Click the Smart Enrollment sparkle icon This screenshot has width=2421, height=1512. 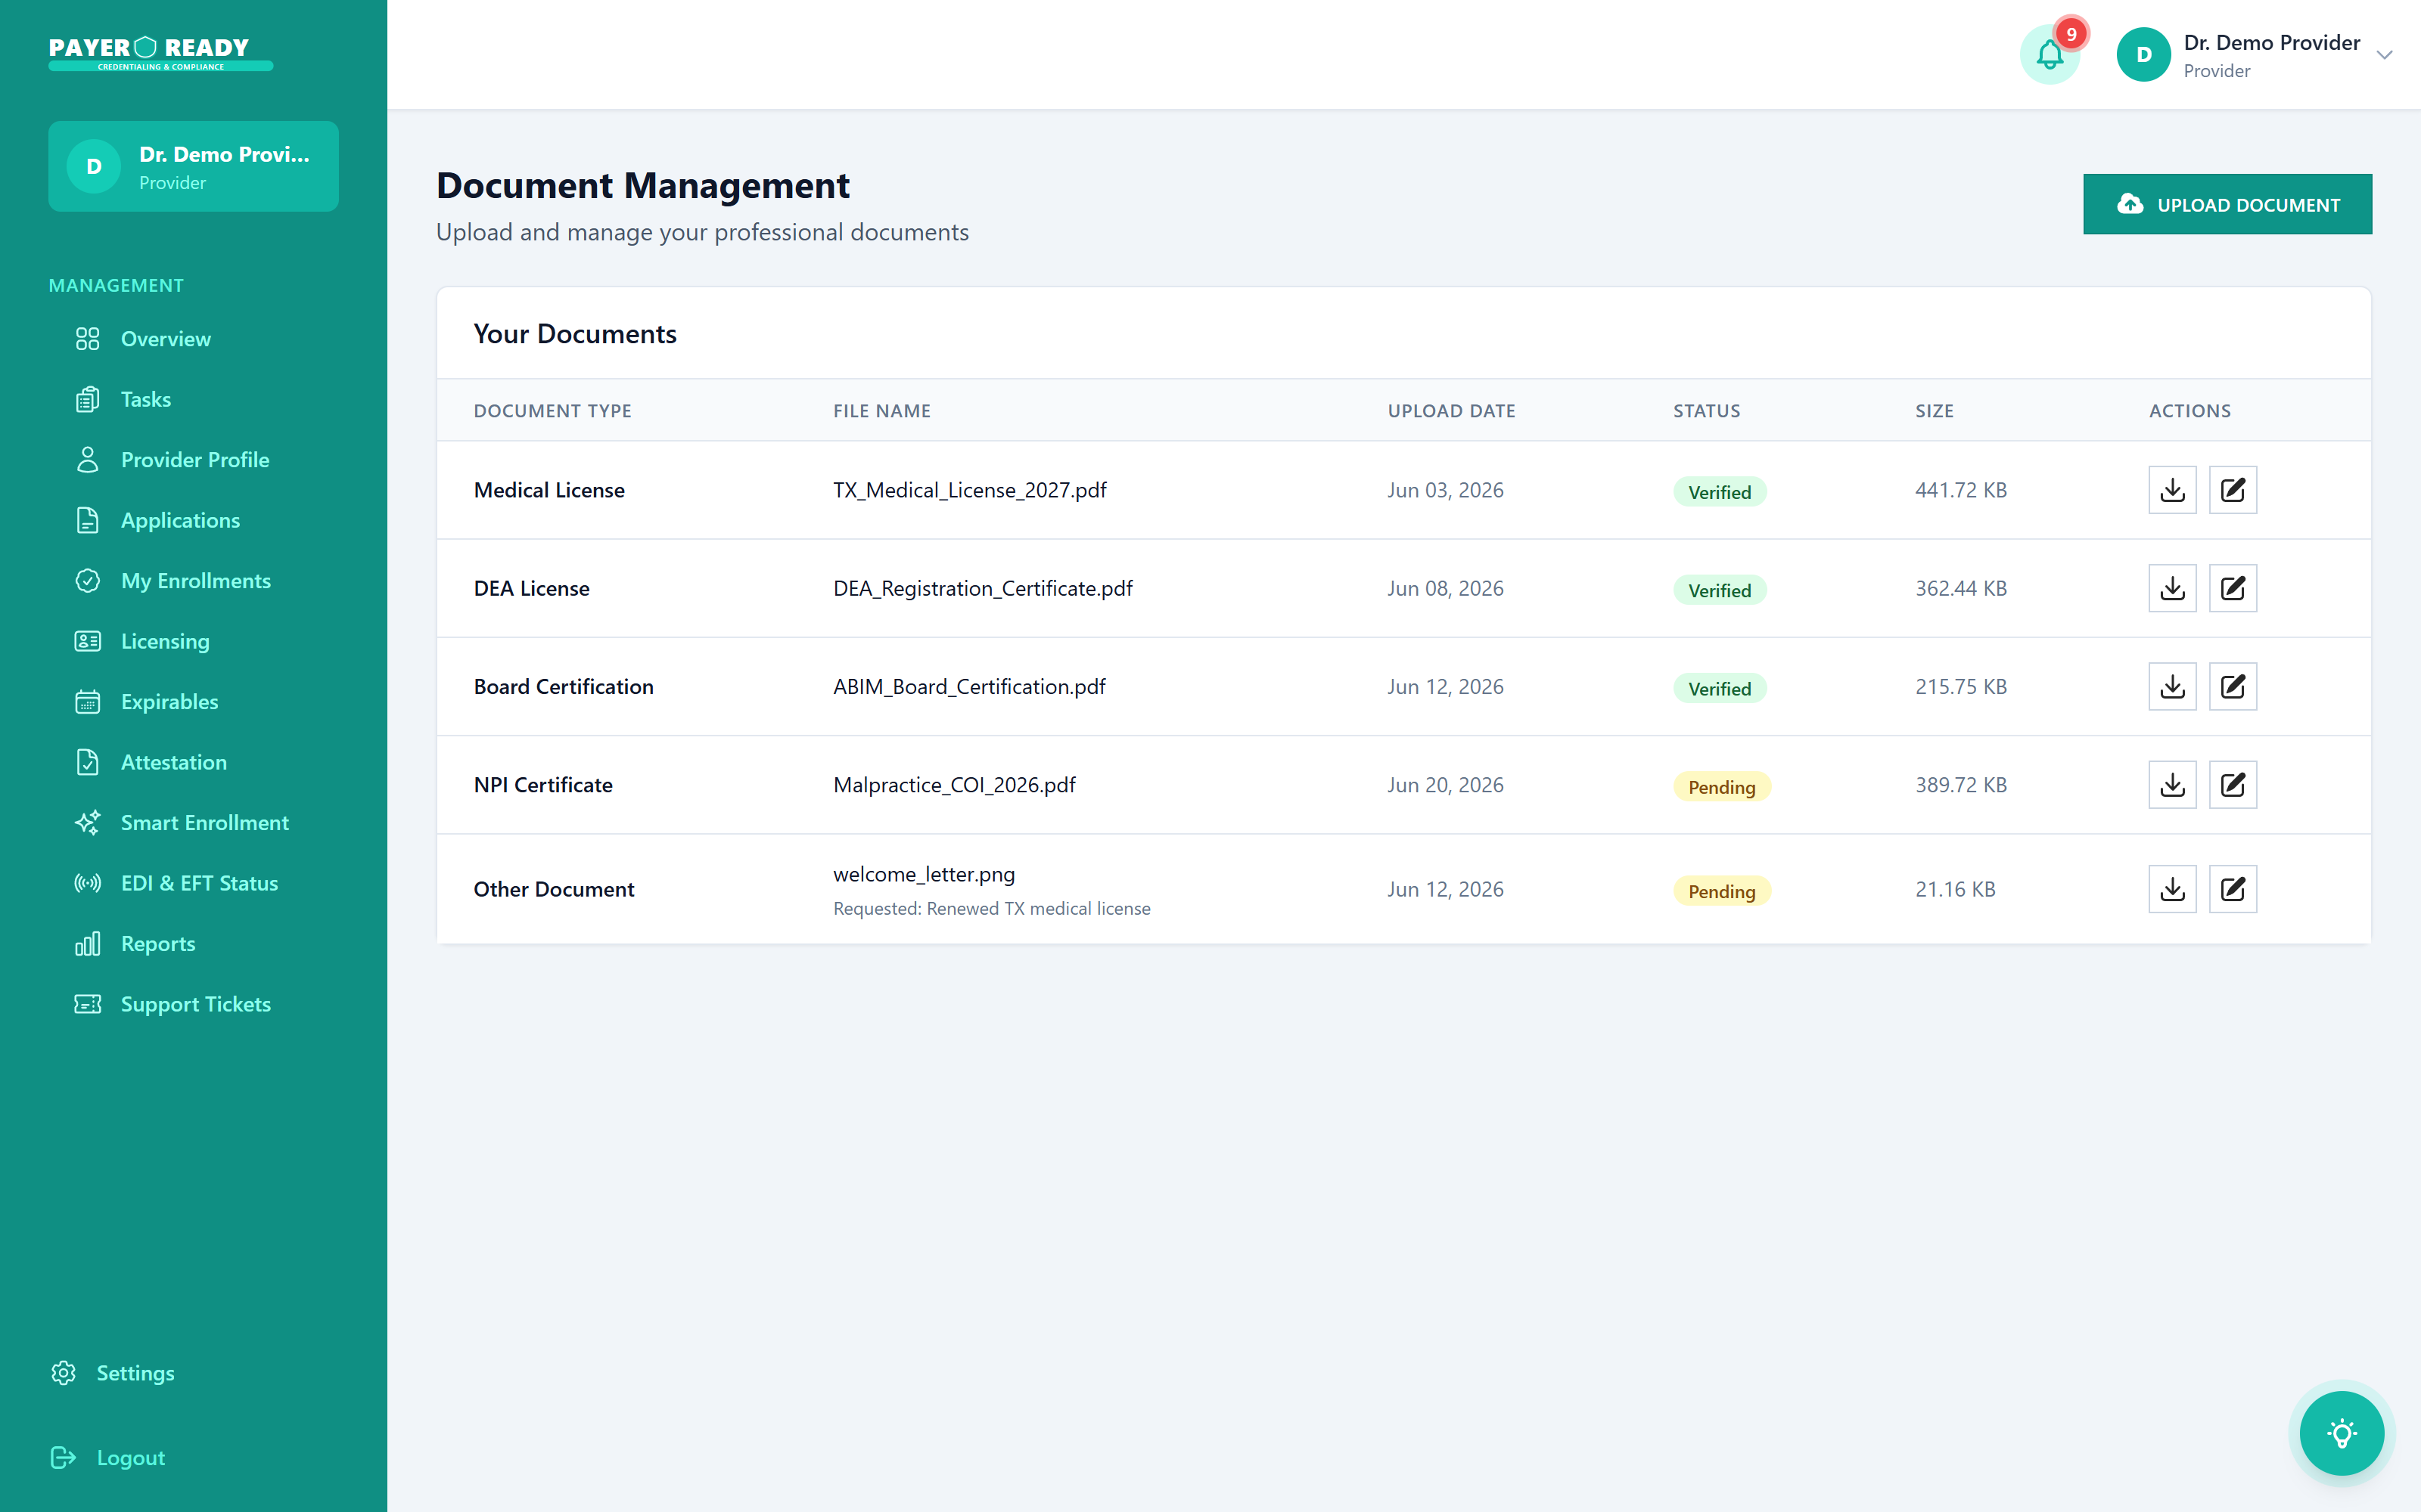[88, 823]
